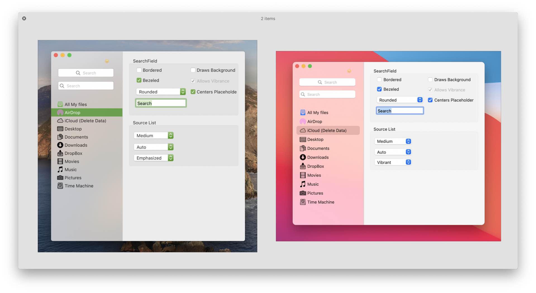Open the Vibrant dropdown in right window

392,162
